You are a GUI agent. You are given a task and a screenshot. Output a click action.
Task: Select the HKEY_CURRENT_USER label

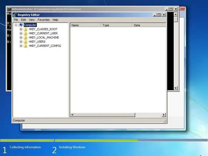[x=43, y=33]
